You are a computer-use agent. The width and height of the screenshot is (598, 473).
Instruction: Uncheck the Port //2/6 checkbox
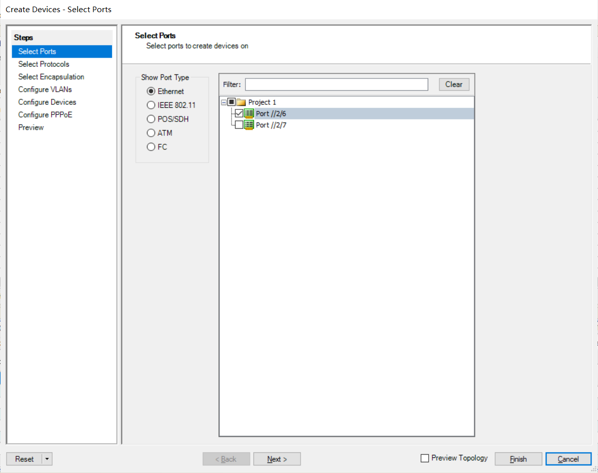pyautogui.click(x=239, y=113)
